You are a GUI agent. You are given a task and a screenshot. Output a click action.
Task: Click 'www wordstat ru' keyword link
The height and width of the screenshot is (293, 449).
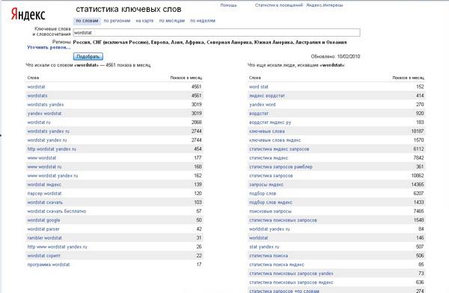pyautogui.click(x=44, y=167)
